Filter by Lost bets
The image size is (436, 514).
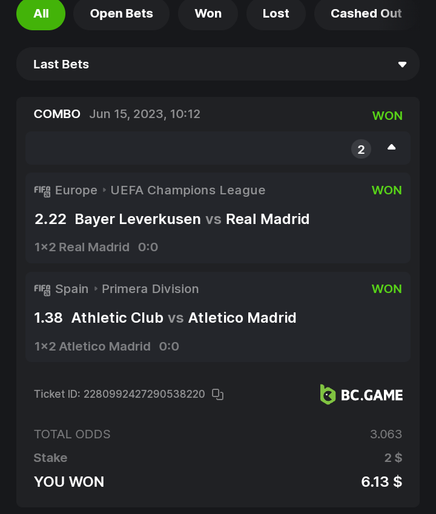tap(276, 14)
